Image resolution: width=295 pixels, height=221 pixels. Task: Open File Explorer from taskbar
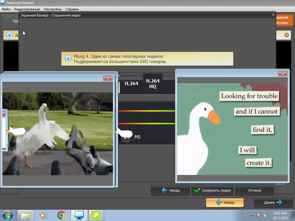[x=26, y=215]
